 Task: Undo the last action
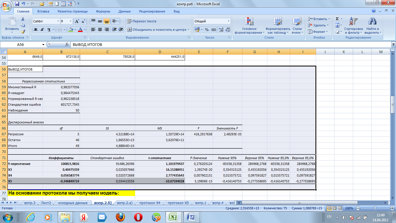(23, 4)
